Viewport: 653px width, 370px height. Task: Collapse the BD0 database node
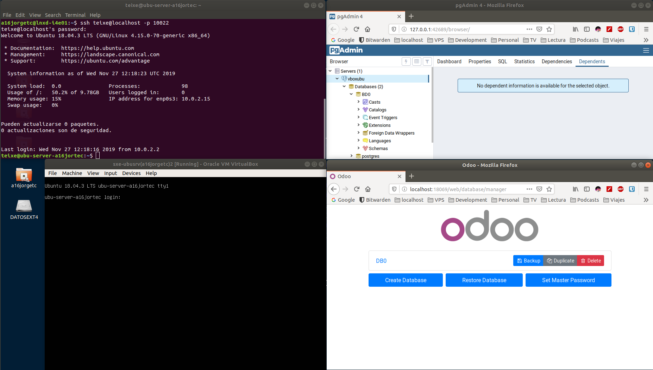351,94
